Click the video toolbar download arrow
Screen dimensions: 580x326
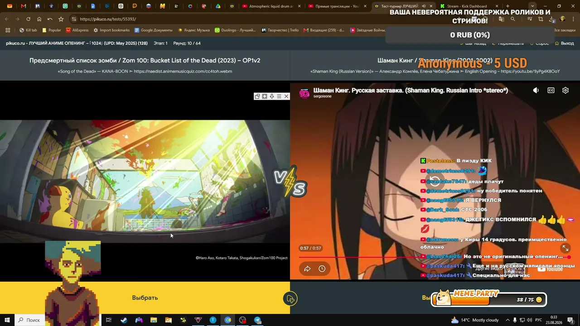pyautogui.click(x=272, y=96)
